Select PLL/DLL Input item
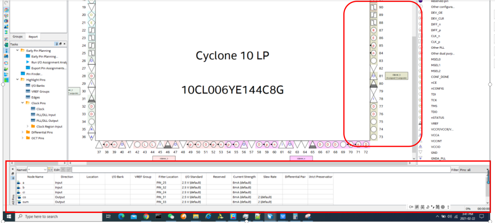 point(46,115)
